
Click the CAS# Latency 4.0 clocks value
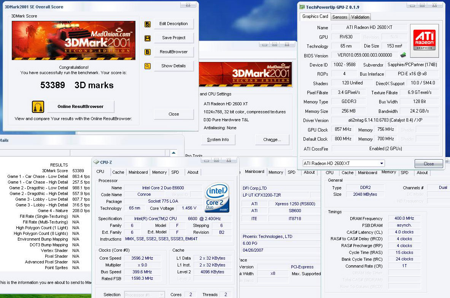pyautogui.click(x=404, y=232)
